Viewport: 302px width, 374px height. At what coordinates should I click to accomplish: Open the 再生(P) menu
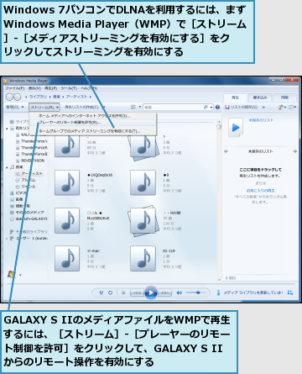pos(50,88)
